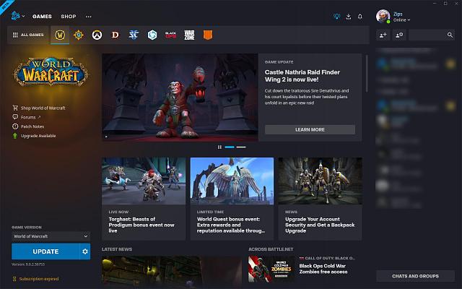This screenshot has width=462, height=289.
Task: Open the notifications bell
Action: (x=359, y=17)
